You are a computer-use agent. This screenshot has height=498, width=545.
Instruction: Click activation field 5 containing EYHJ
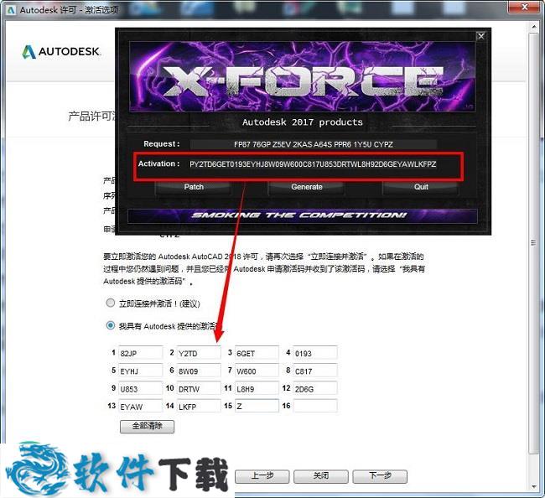pyautogui.click(x=140, y=371)
